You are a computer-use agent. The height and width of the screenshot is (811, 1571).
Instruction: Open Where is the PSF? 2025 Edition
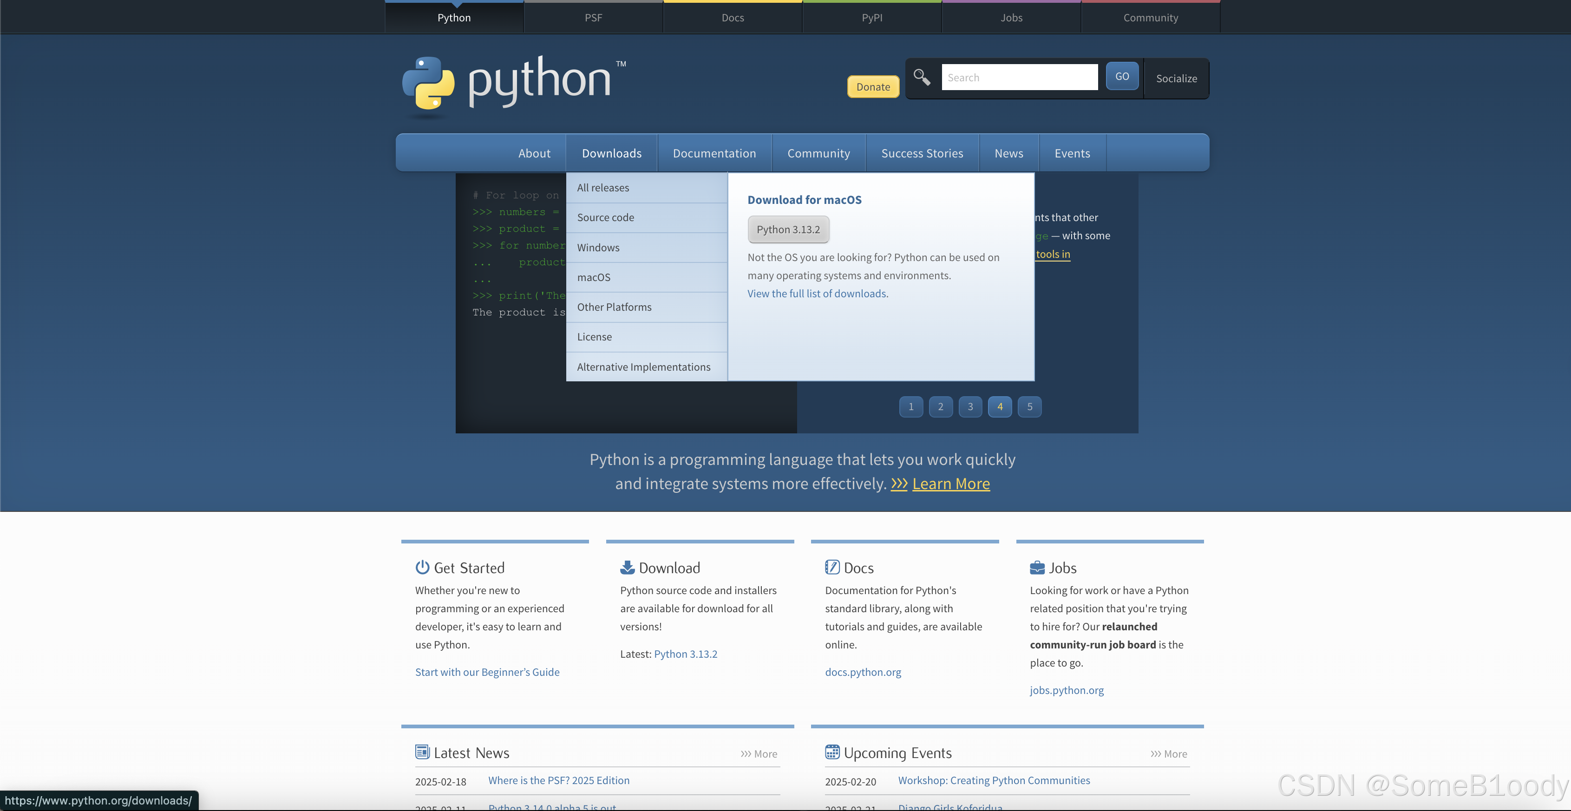click(x=559, y=780)
